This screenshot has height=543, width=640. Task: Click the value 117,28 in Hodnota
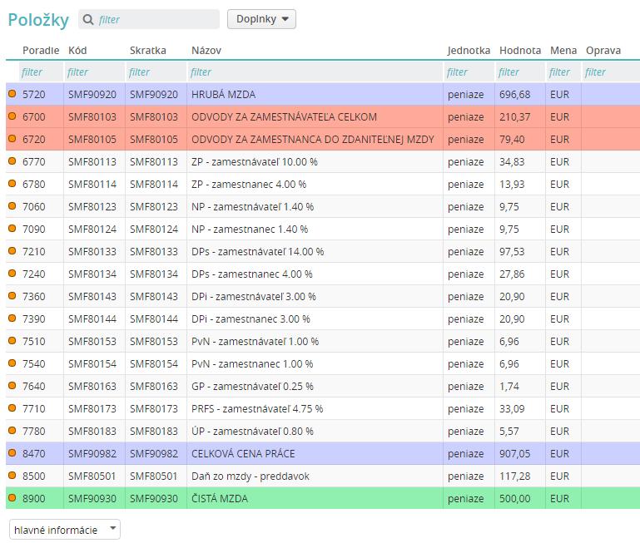click(x=514, y=476)
